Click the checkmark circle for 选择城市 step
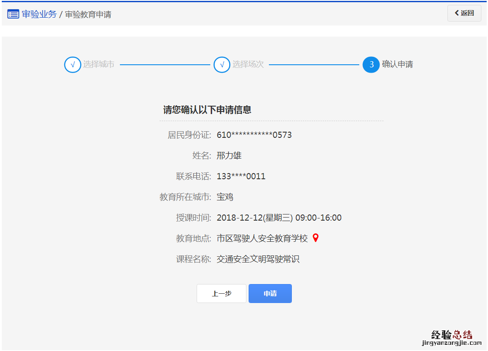 [72, 65]
